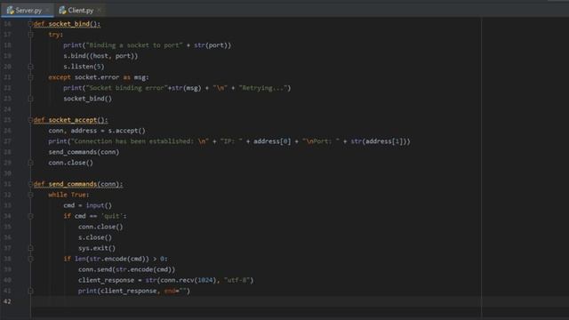Click the Python file icon on Client.py tab
Screen dimensions: 569x320
(x=62, y=10)
